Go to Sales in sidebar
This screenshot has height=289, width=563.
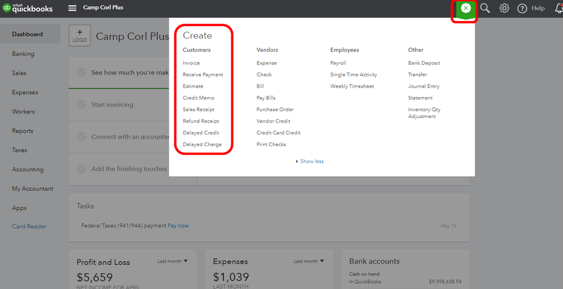click(19, 73)
